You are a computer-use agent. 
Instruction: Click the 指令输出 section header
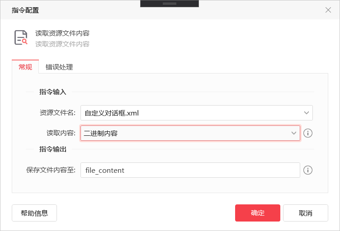pos(53,149)
